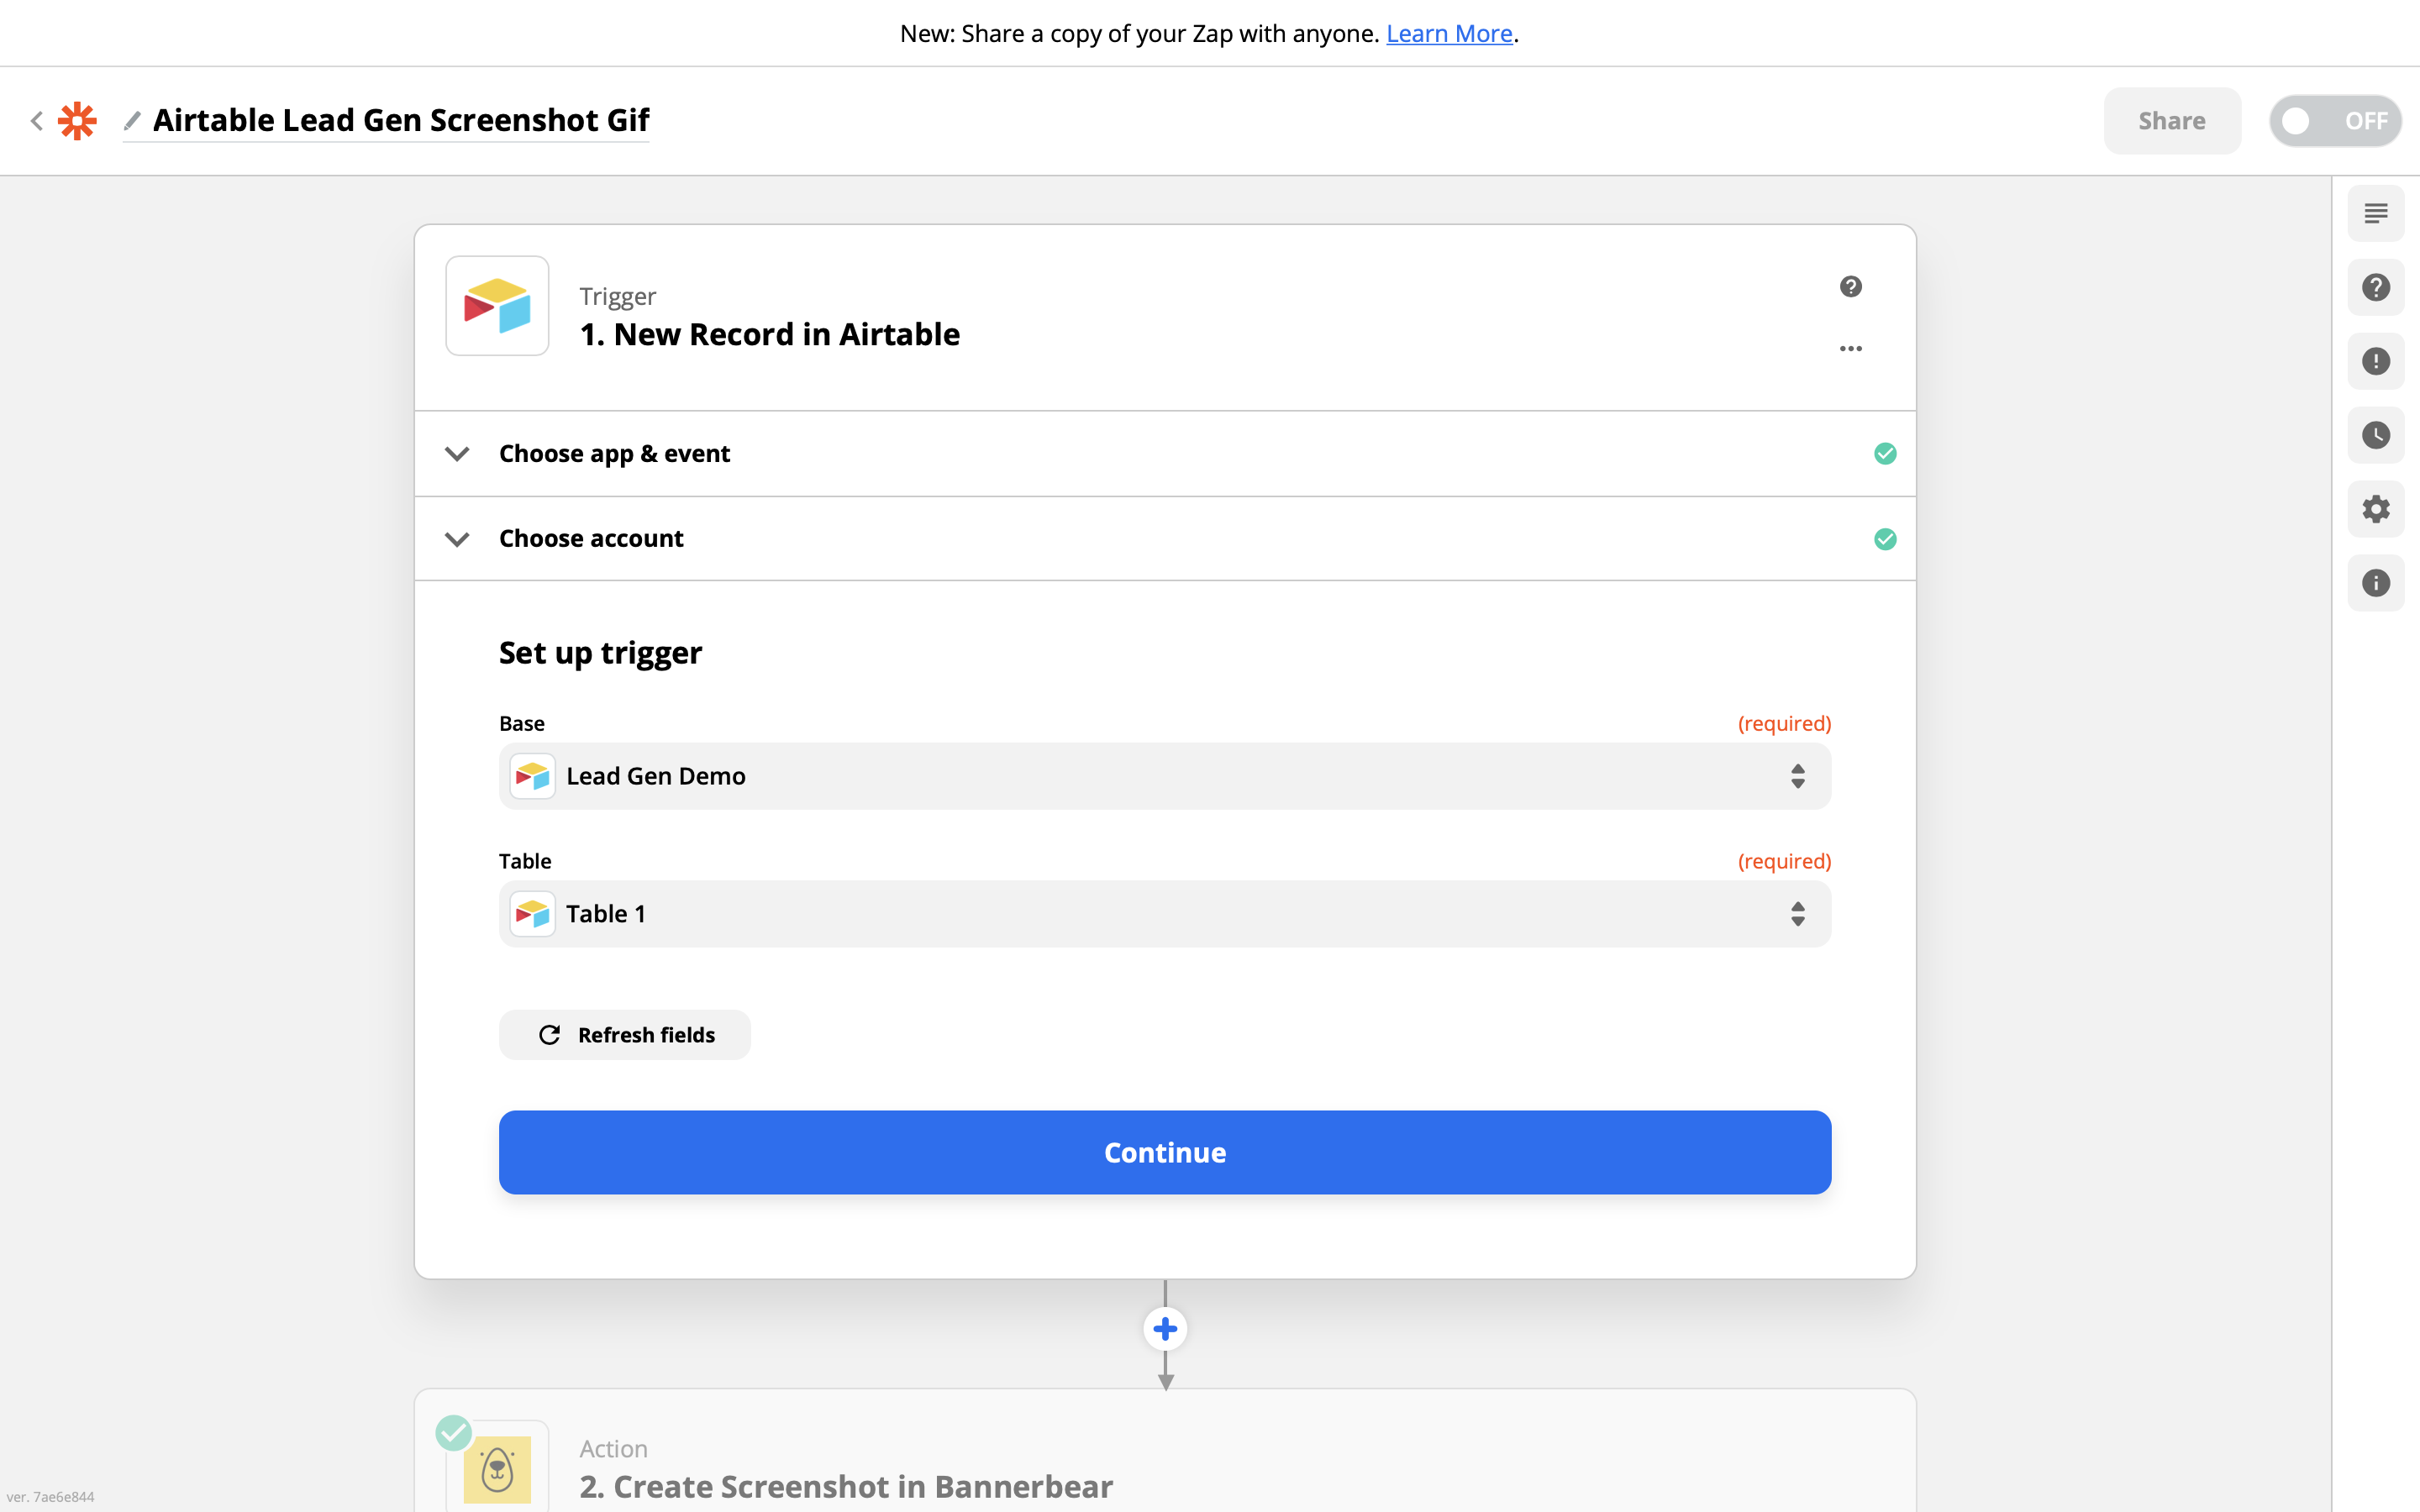2420x1512 pixels.
Task: Expand the Choose account section
Action: pos(591,539)
